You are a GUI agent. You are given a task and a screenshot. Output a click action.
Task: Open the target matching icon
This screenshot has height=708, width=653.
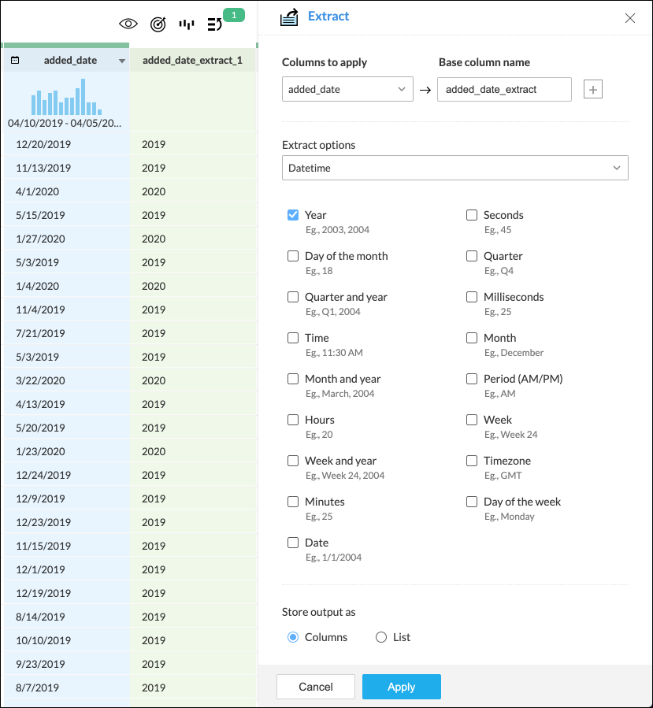(x=158, y=24)
